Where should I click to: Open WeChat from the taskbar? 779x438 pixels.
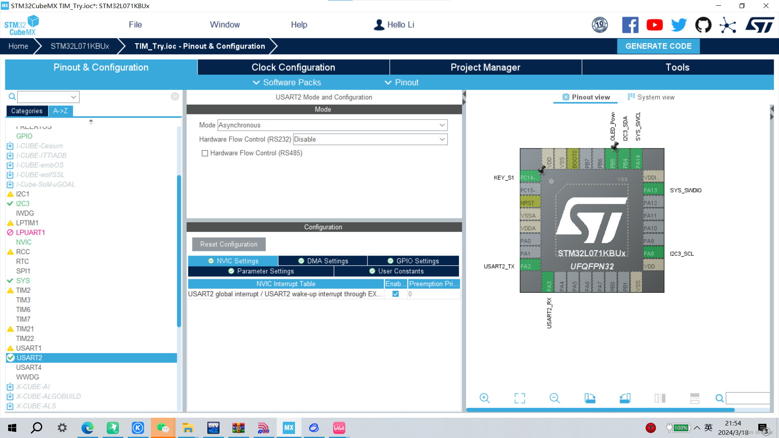tap(163, 428)
